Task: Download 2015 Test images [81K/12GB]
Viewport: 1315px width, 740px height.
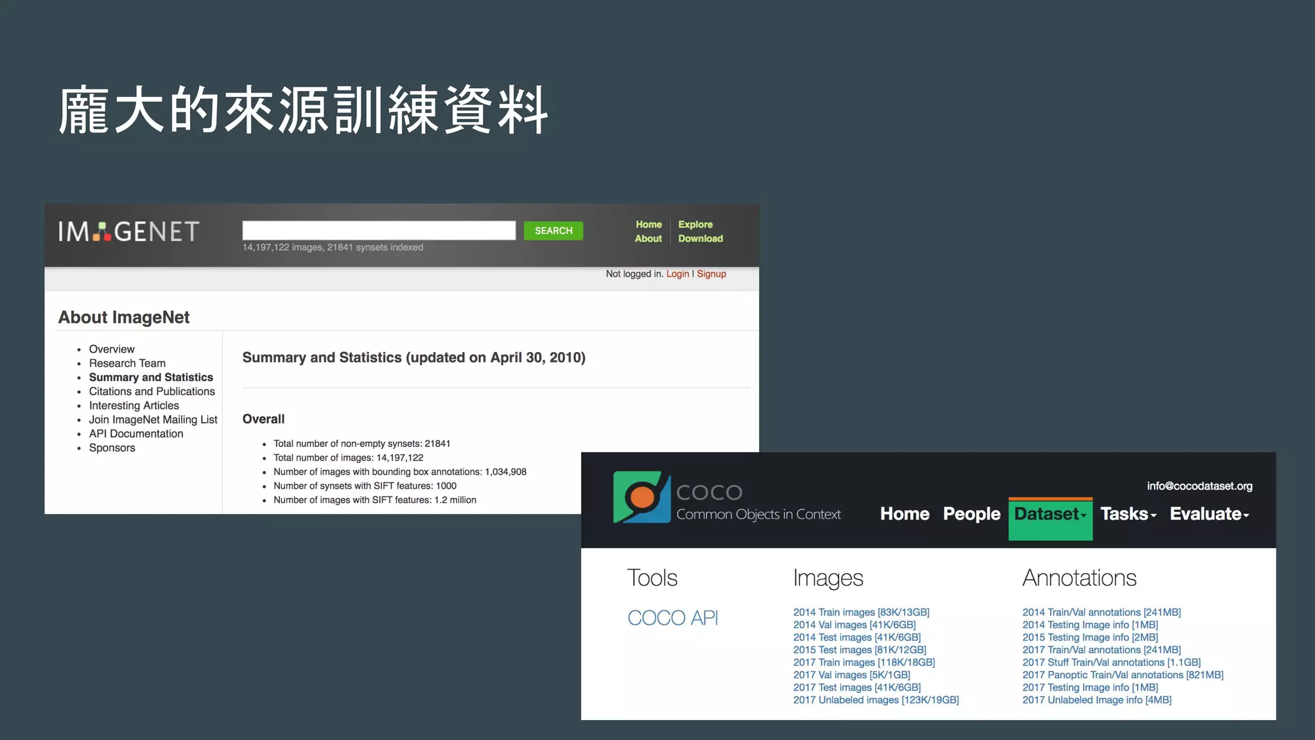Action: (860, 649)
